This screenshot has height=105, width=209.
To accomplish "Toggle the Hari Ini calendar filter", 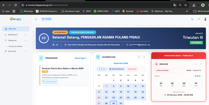I will 102,69.
